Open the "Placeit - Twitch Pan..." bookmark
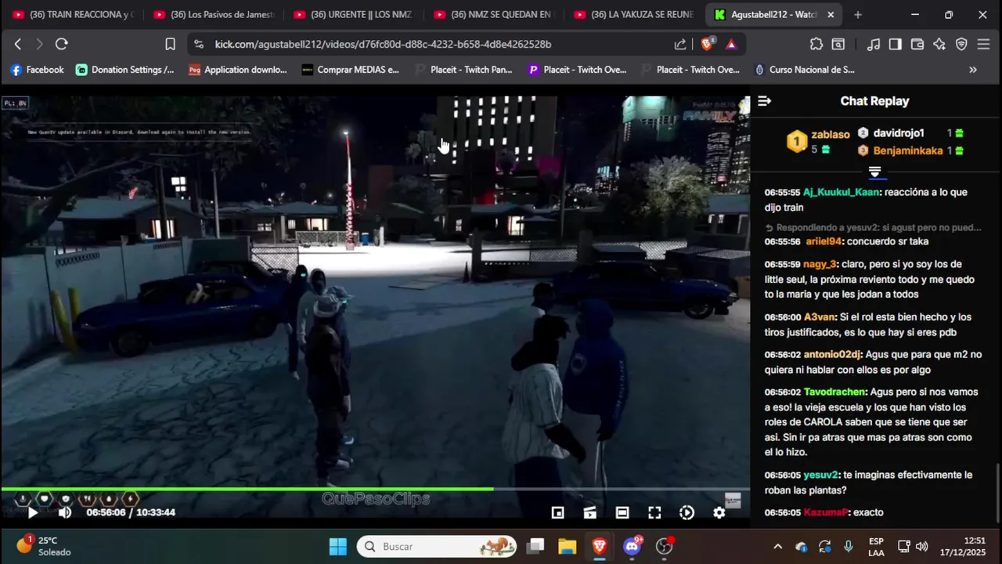Viewport: 1002px width, 564px height. (463, 70)
